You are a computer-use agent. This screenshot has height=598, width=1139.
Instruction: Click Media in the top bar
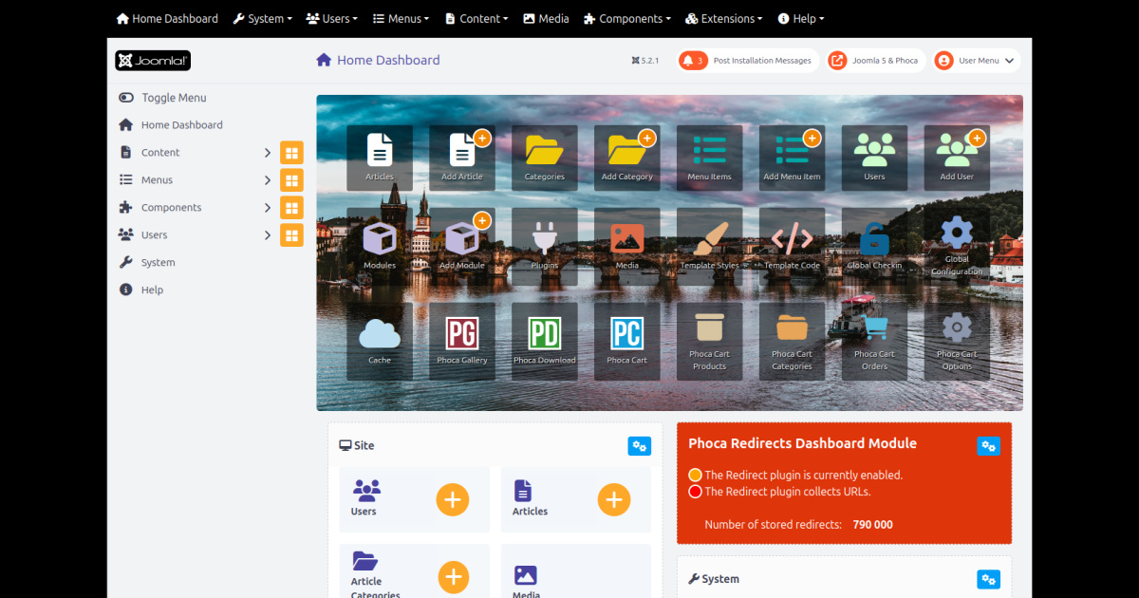[547, 19]
